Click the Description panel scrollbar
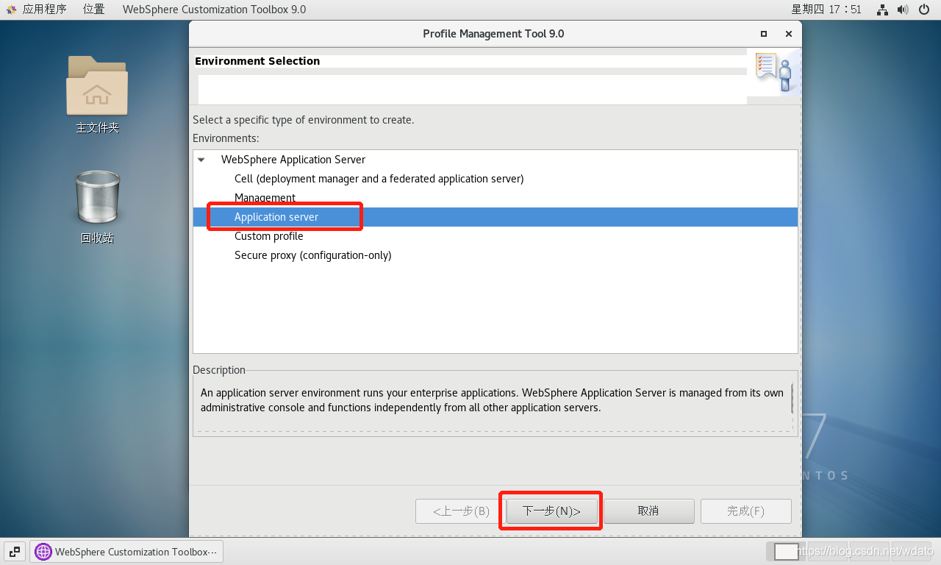The image size is (941, 565). click(792, 398)
